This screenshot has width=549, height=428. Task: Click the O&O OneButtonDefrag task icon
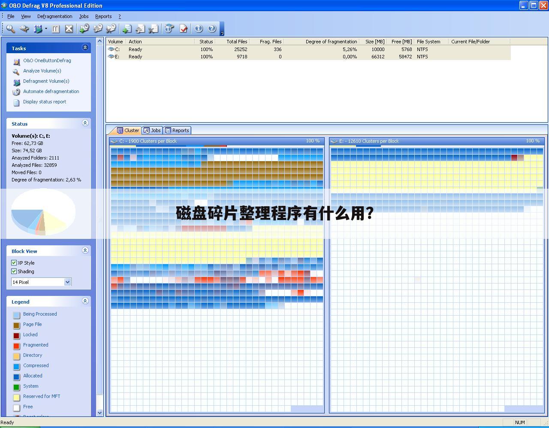(16, 61)
